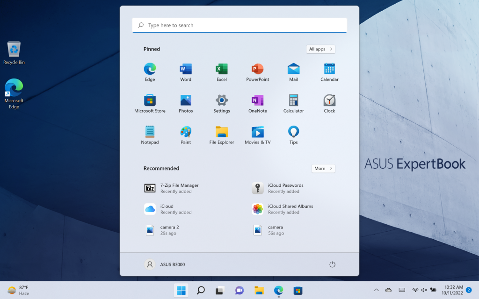Viewport: 479px width, 299px height.
Task: Open the clock showing 10:32 AM
Action: (452, 290)
